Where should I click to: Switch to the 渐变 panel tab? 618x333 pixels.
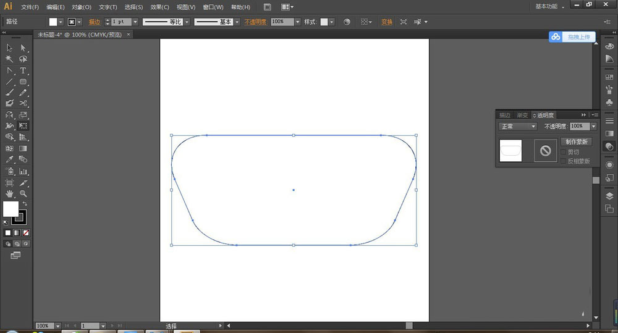pyautogui.click(x=522, y=116)
